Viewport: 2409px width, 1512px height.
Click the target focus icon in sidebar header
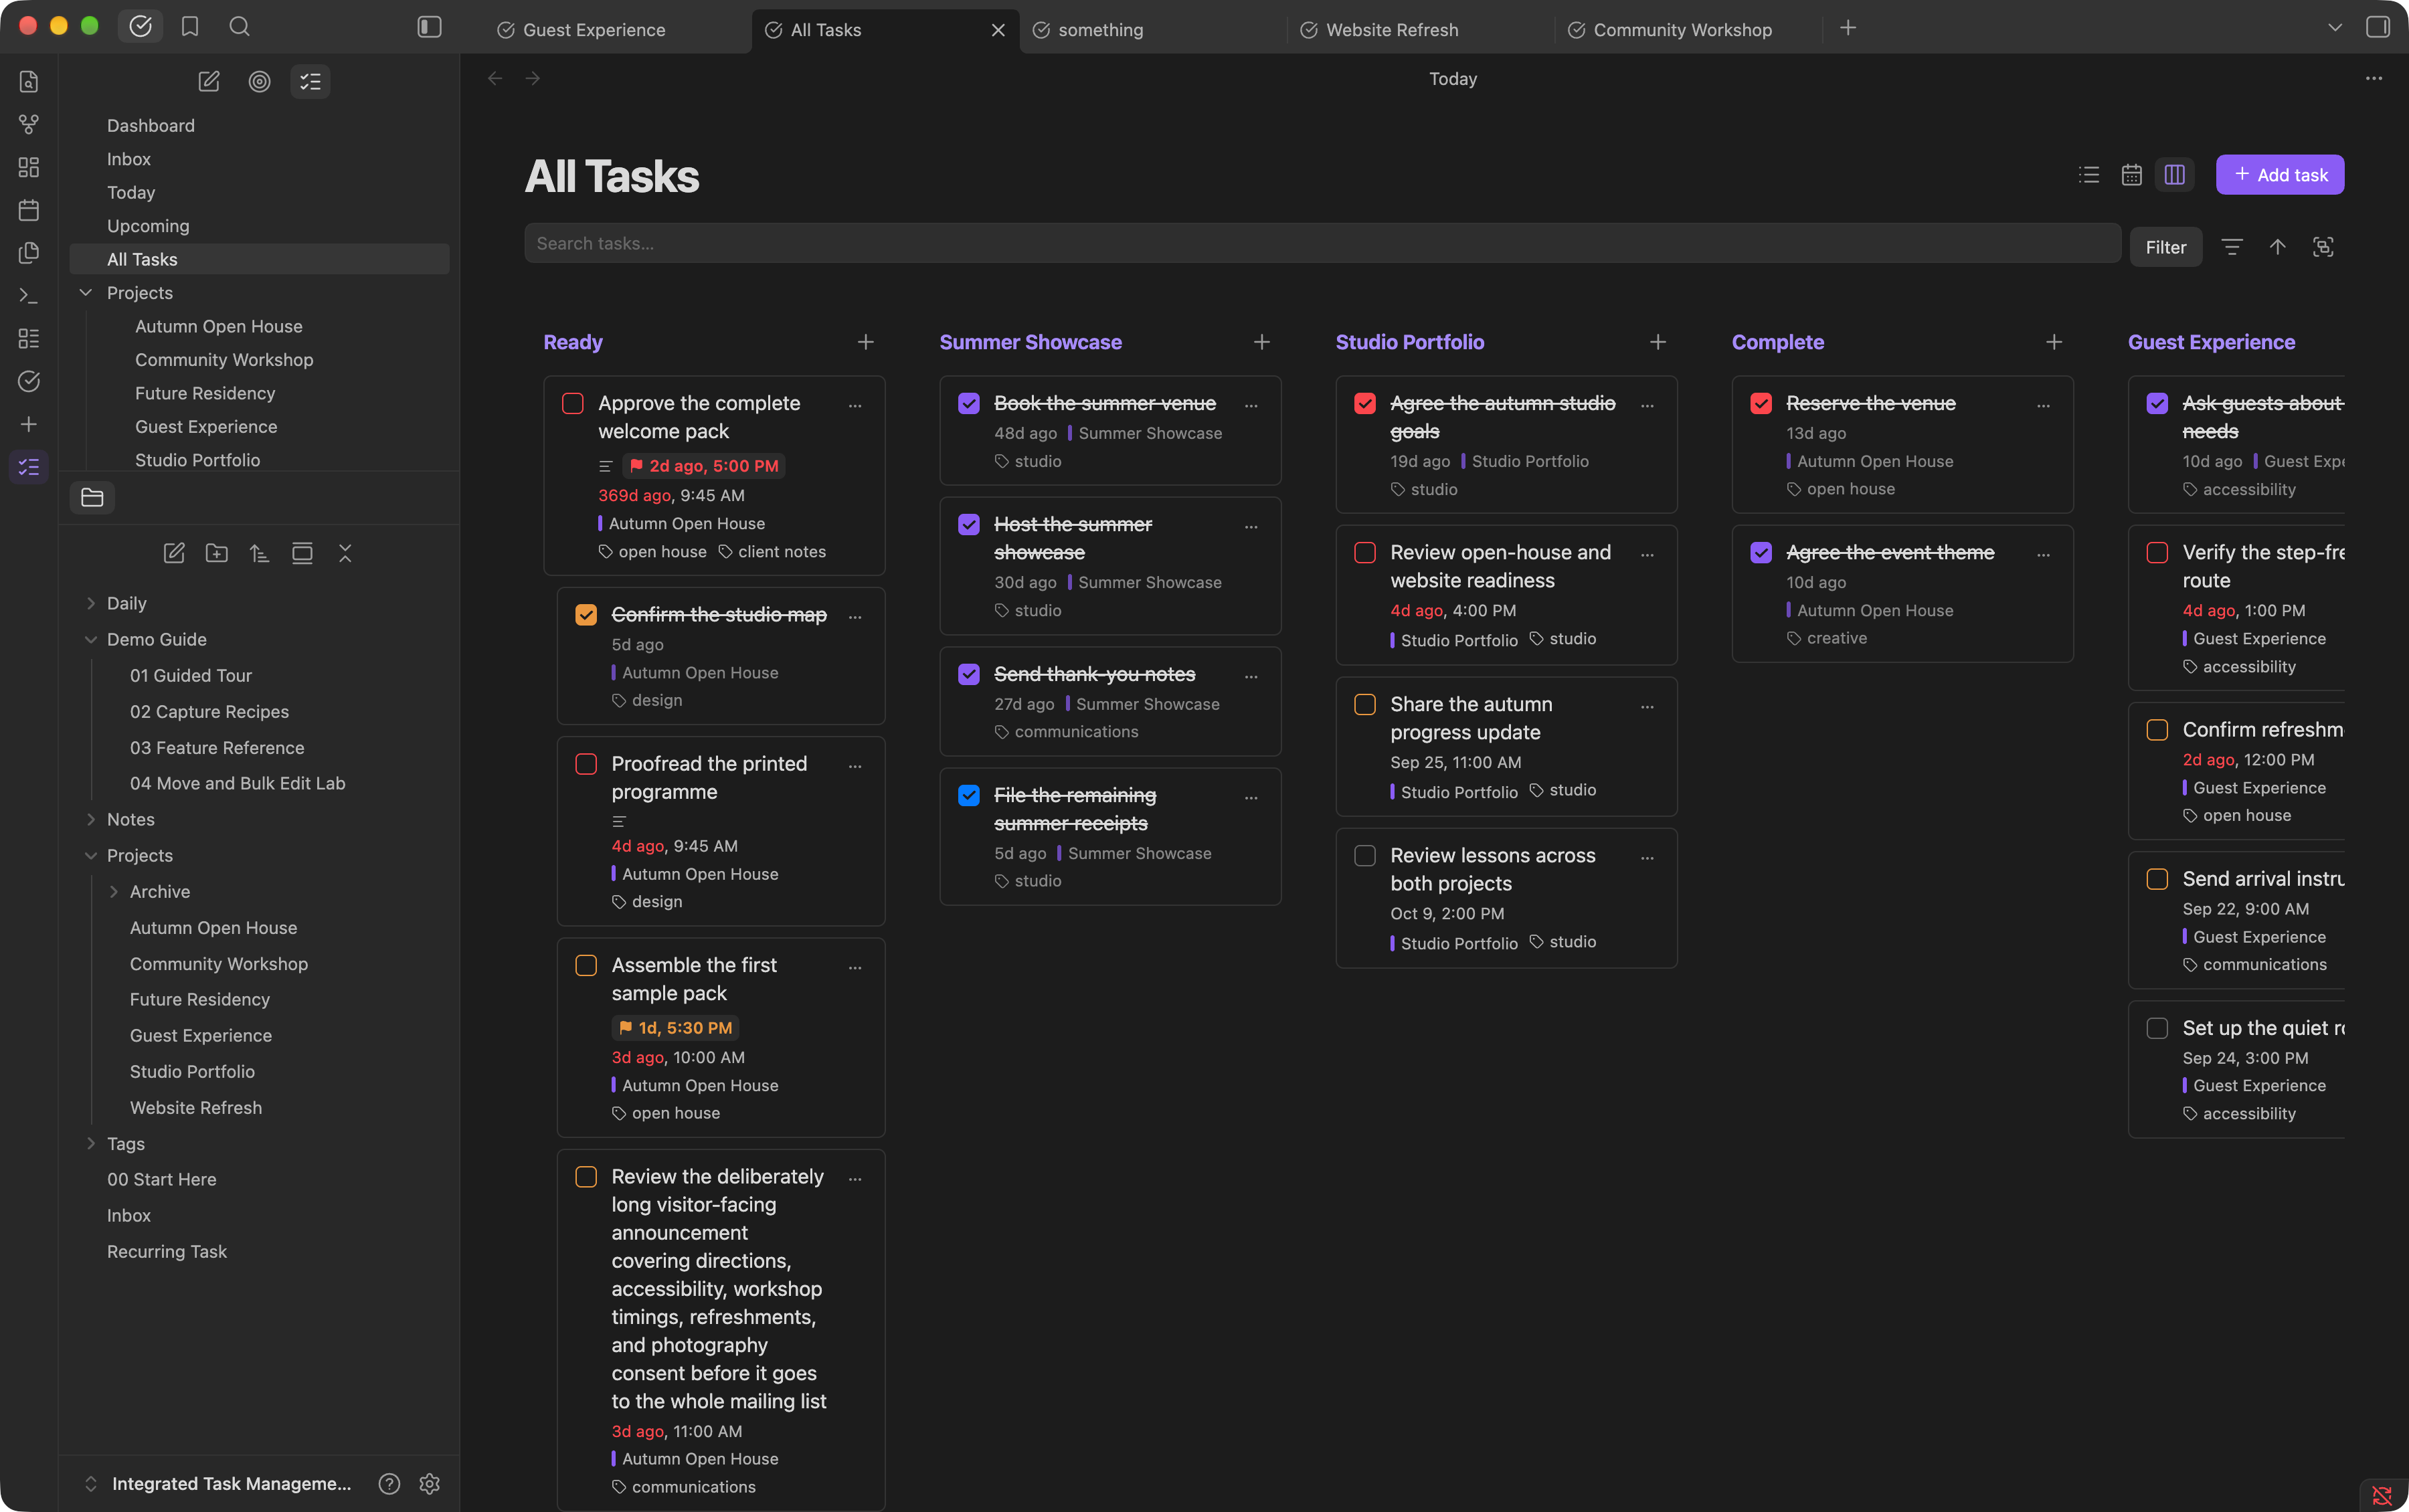(x=259, y=82)
